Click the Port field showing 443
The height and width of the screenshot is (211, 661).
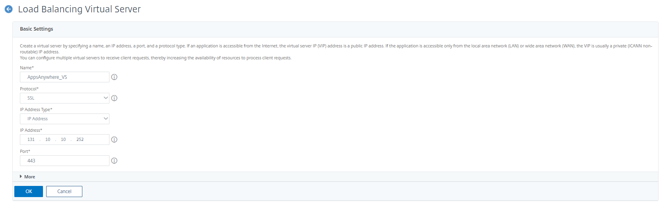point(64,161)
